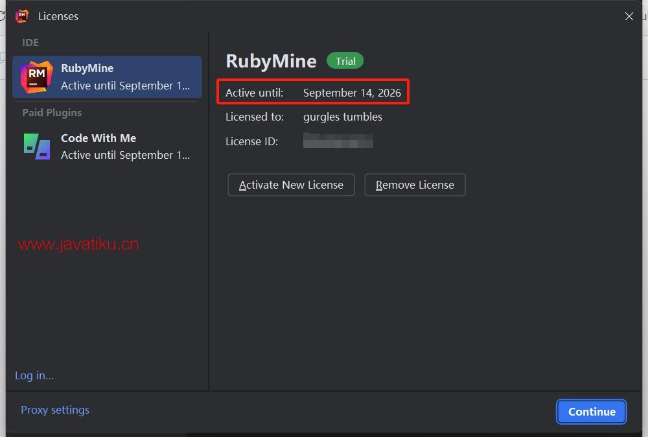Close the Licenses dialog
This screenshot has width=648, height=437.
[x=629, y=16]
